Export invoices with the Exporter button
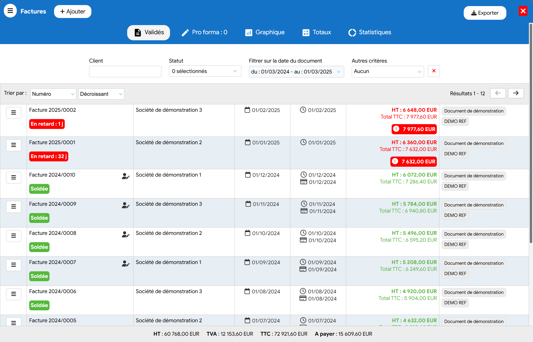This screenshot has height=342, width=533. coord(485,13)
